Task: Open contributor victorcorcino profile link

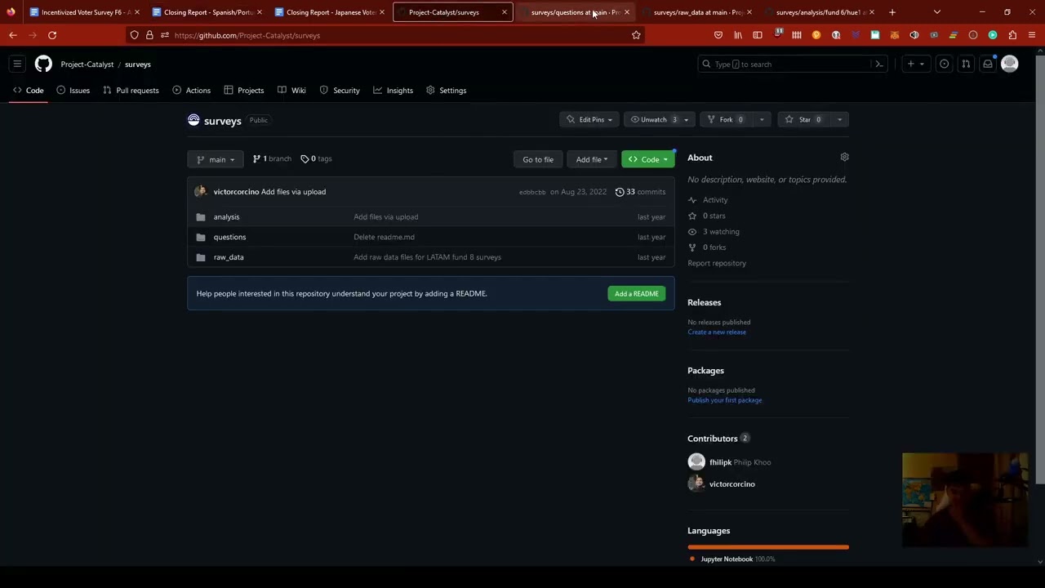Action: tap(732, 484)
